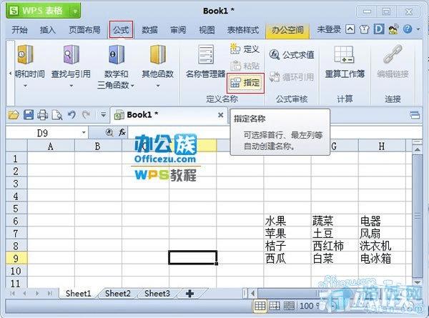Close the Book1 document tab

[220, 115]
